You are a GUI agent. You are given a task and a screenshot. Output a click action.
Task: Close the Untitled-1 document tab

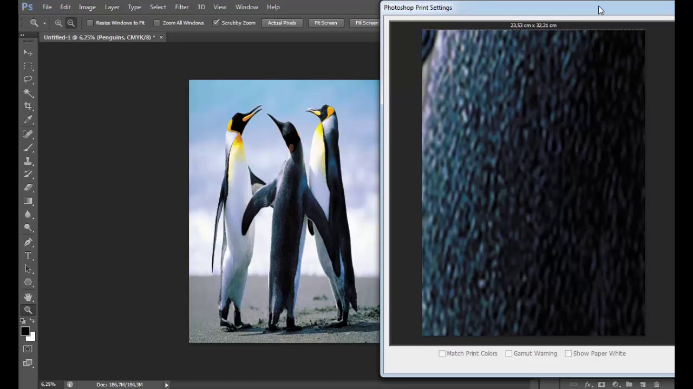[x=161, y=37]
